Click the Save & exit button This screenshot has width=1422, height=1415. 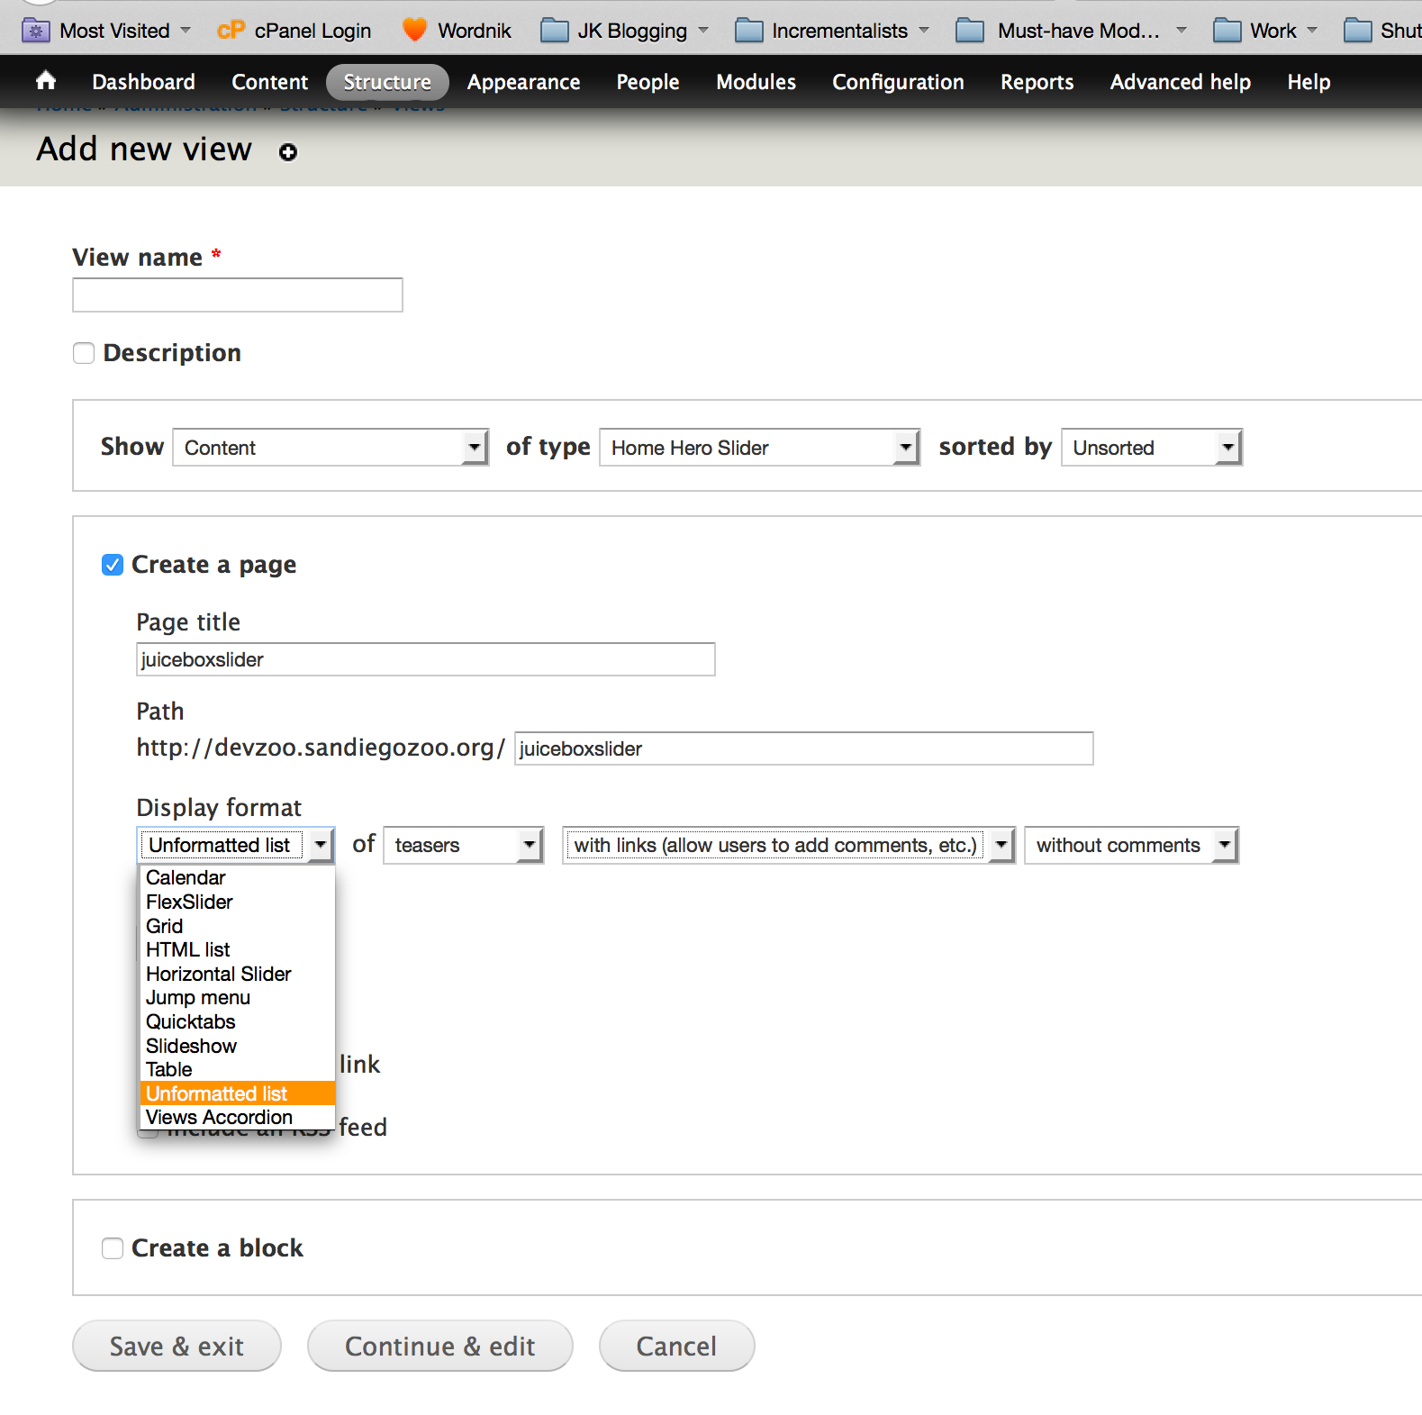(177, 1347)
